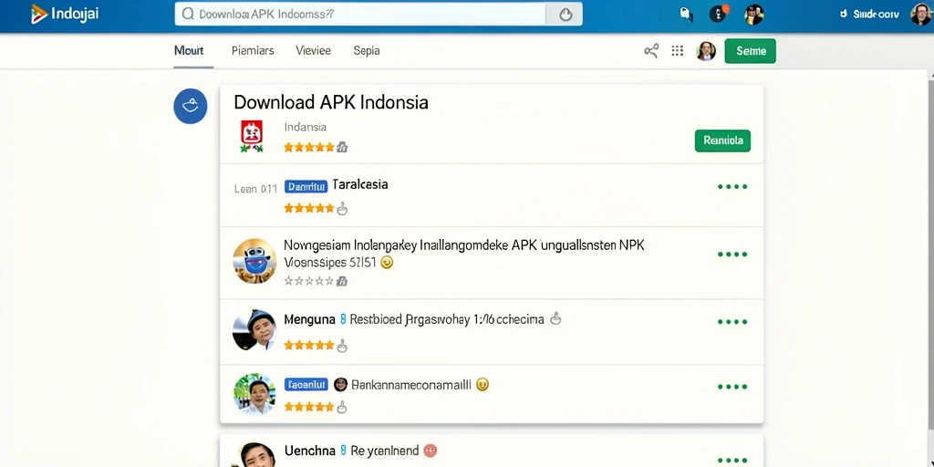Switch to the Sepia tab
The image size is (934, 467).
click(367, 51)
